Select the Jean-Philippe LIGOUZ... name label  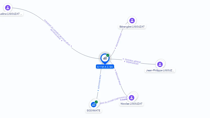160,70
